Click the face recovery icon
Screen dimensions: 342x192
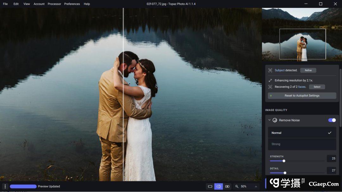[270, 87]
